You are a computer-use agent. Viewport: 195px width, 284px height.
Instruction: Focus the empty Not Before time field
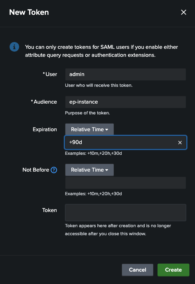point(126,183)
